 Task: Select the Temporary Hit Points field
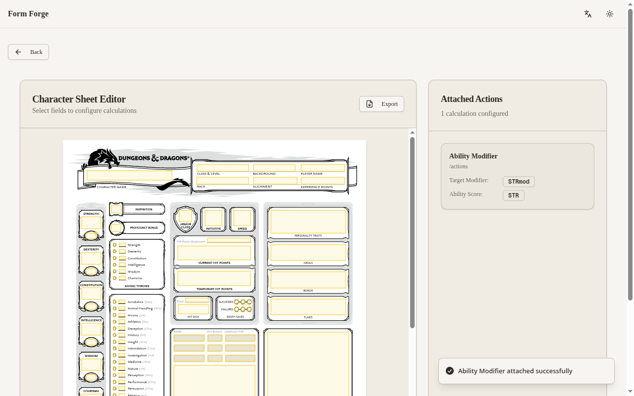pos(214,278)
